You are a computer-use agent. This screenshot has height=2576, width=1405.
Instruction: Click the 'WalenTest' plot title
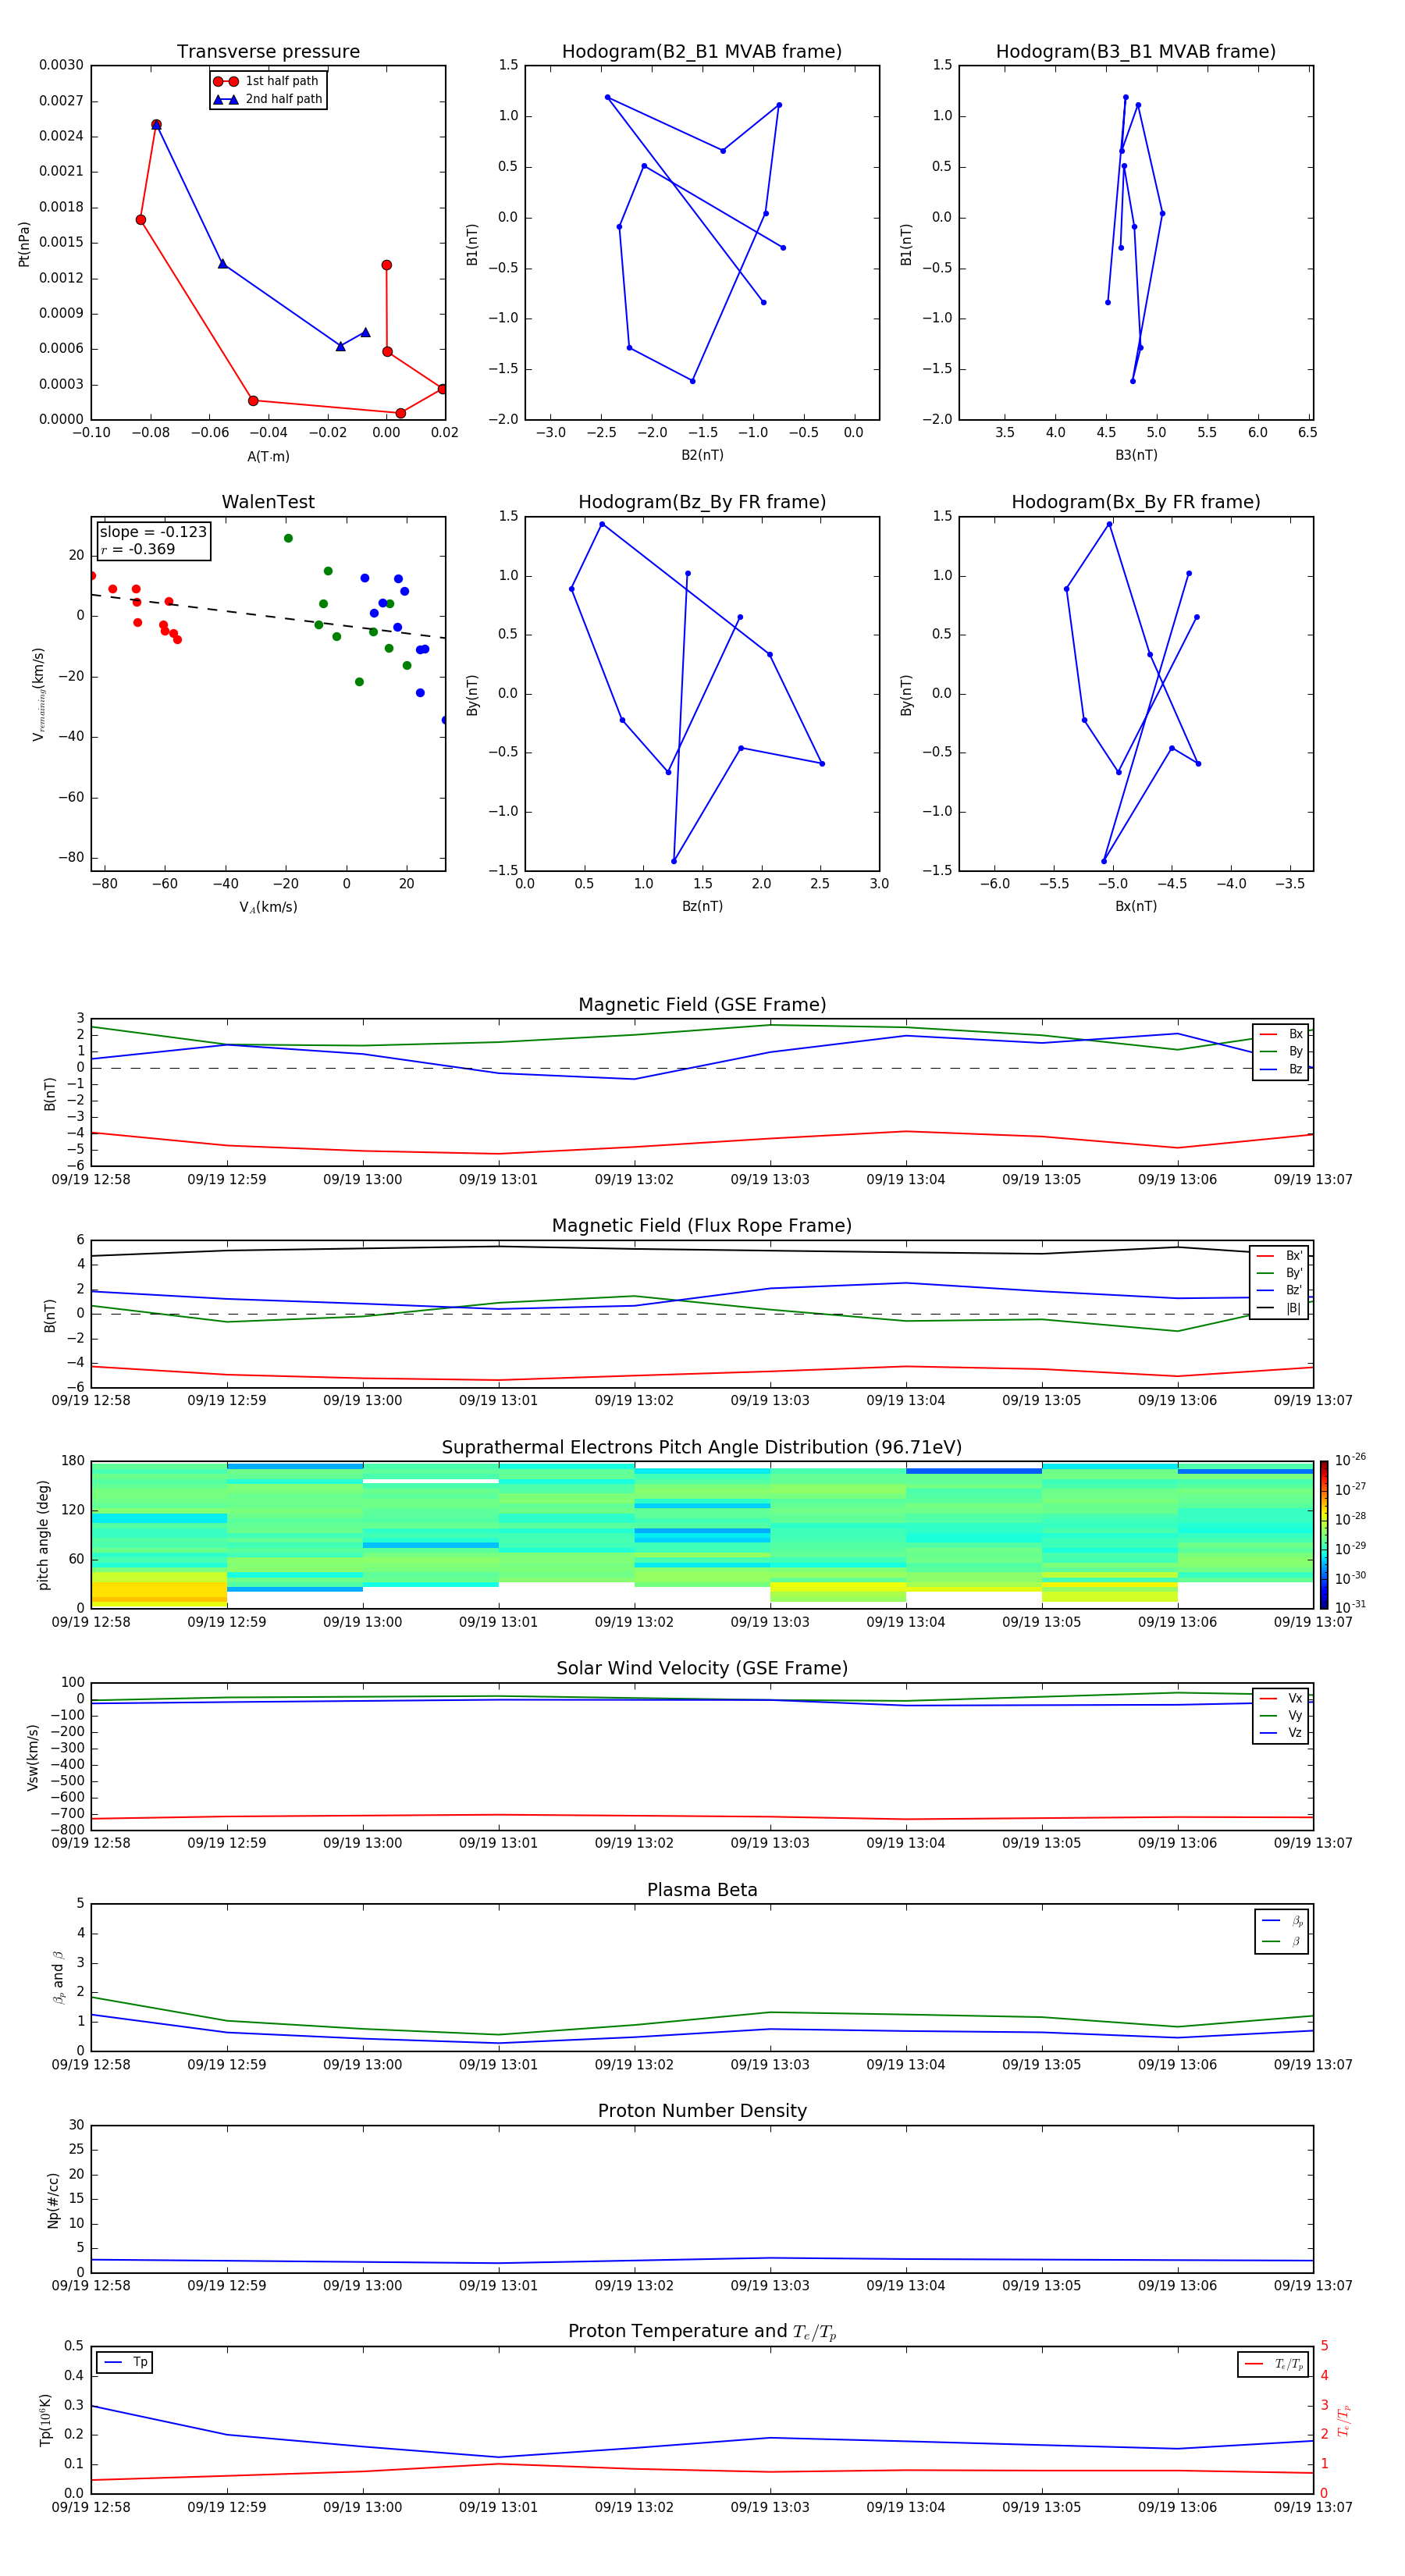click(268, 502)
